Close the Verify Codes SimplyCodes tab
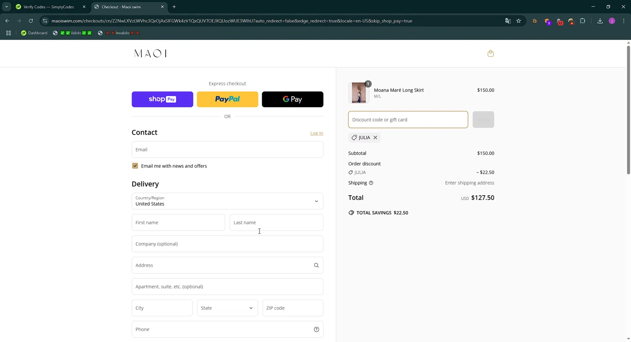Screen dimensions: 631x342 pyautogui.click(x=84, y=7)
